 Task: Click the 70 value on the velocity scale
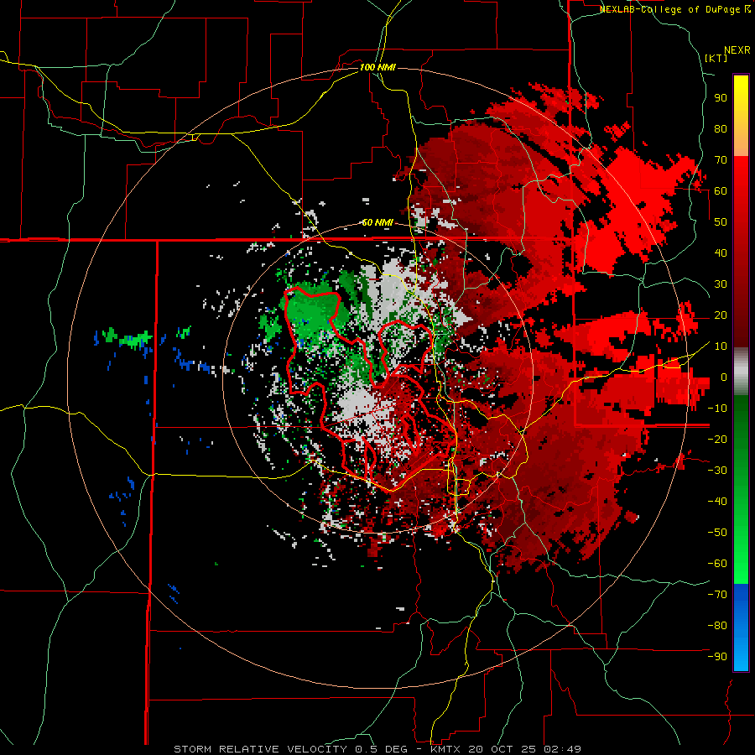click(x=721, y=160)
